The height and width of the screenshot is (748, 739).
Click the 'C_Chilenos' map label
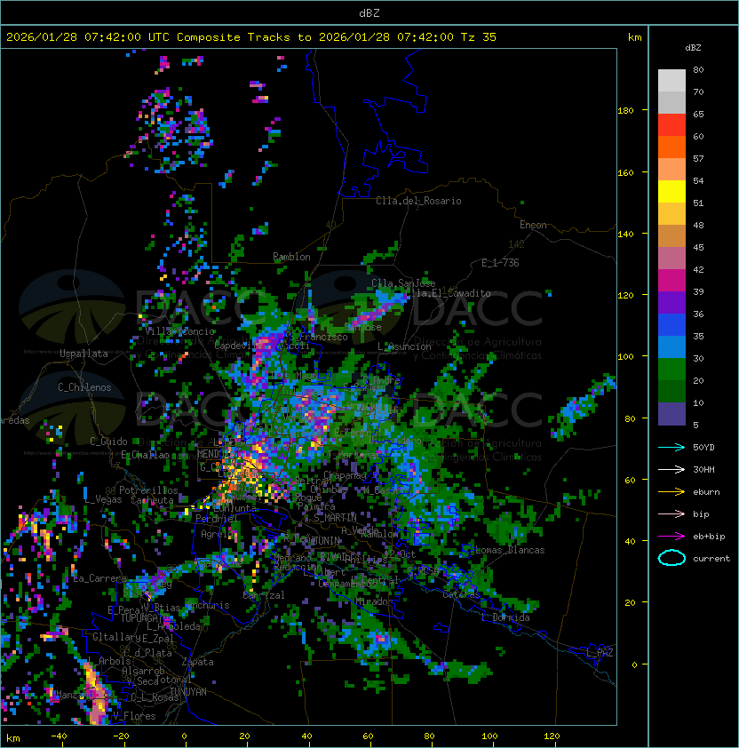84,387
